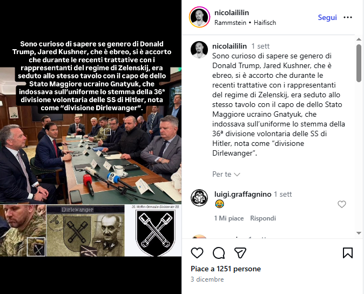Open luigi.graffagnino's avatar
Viewport: 364px width, 294px height.
pyautogui.click(x=199, y=198)
